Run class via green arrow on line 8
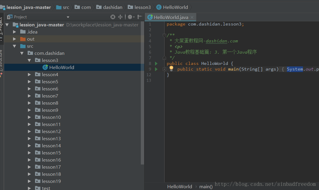Image resolution: width=319 pixels, height=190 pixels. pos(156,63)
